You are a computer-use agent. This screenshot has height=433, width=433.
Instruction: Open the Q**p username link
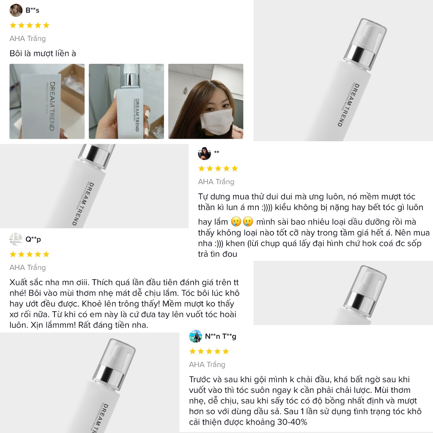coord(33,239)
